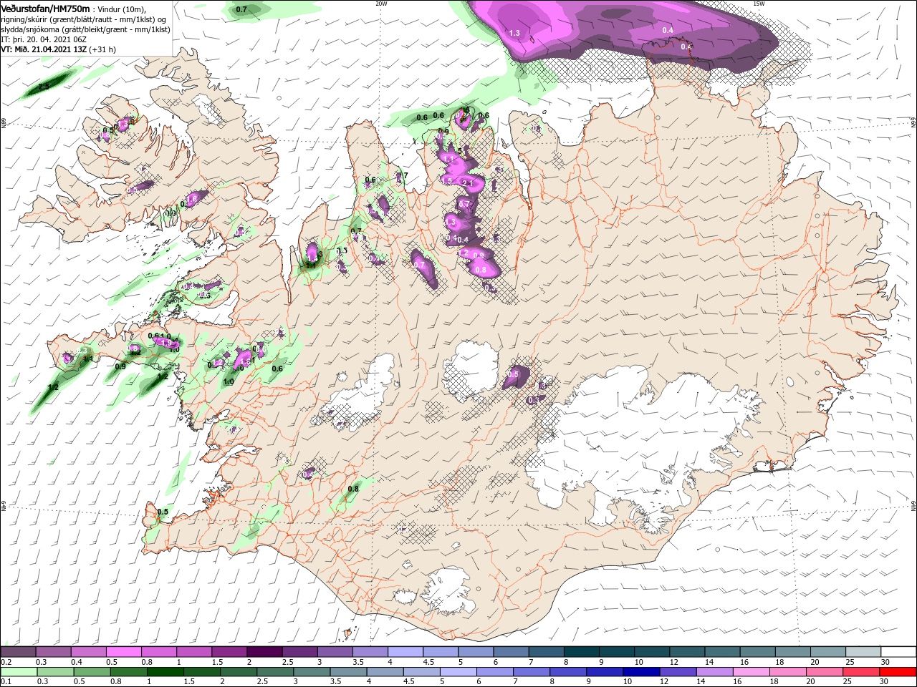Screen dimensions: 917x687
Task: Click the 0.7 value at top edge of map
Action: [x=241, y=9]
